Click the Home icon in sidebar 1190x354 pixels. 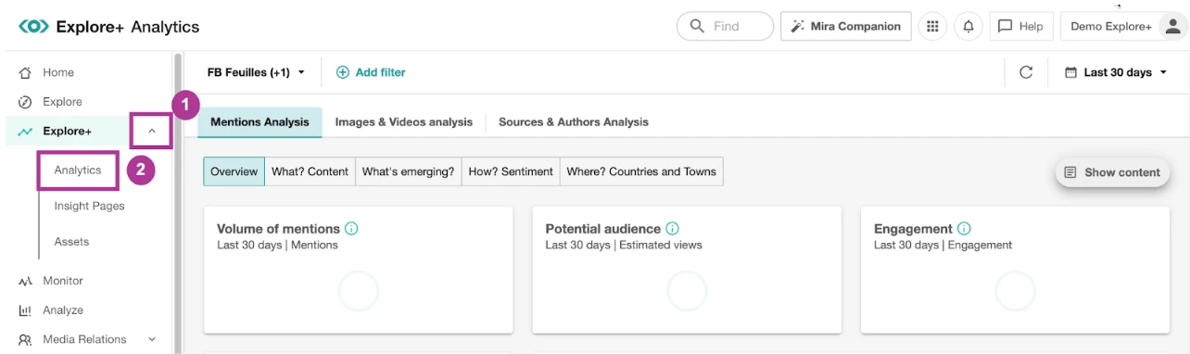pos(25,72)
